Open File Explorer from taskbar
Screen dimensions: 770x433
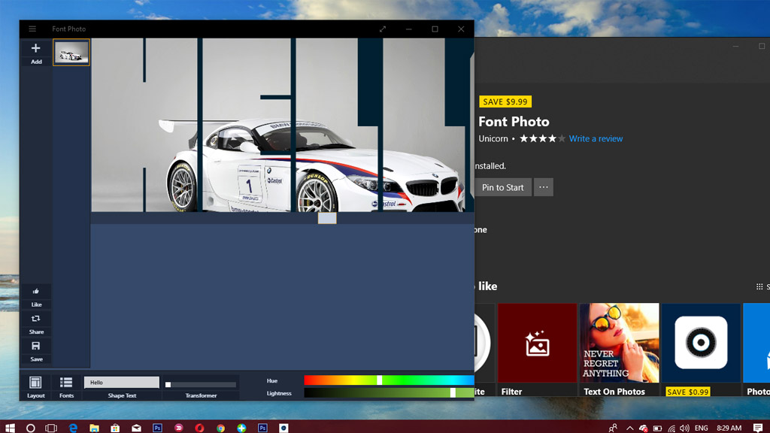tap(94, 428)
